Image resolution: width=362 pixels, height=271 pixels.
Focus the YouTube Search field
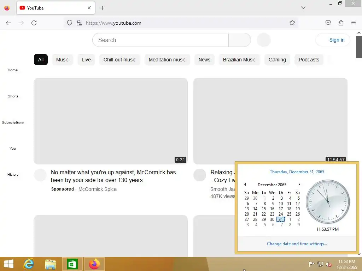pos(160,40)
